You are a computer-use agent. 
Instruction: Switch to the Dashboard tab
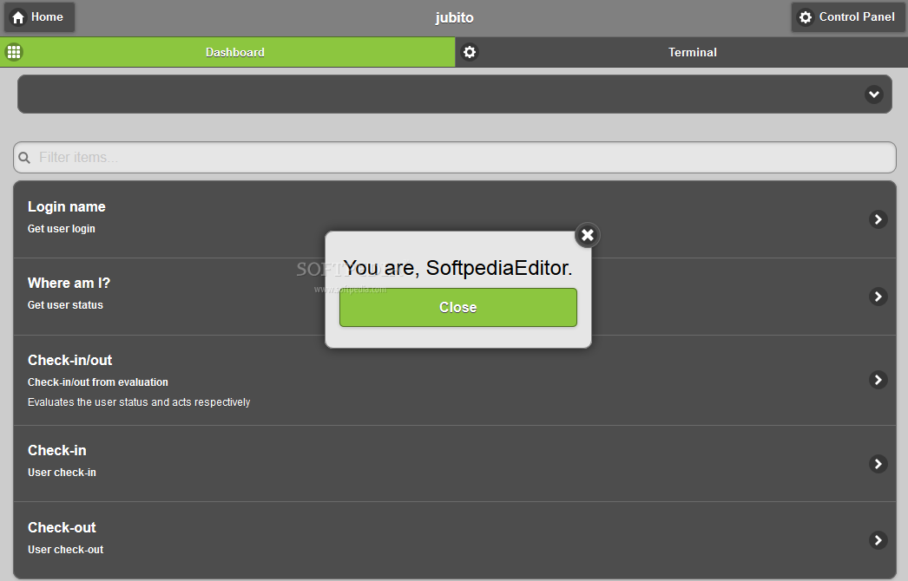227,52
